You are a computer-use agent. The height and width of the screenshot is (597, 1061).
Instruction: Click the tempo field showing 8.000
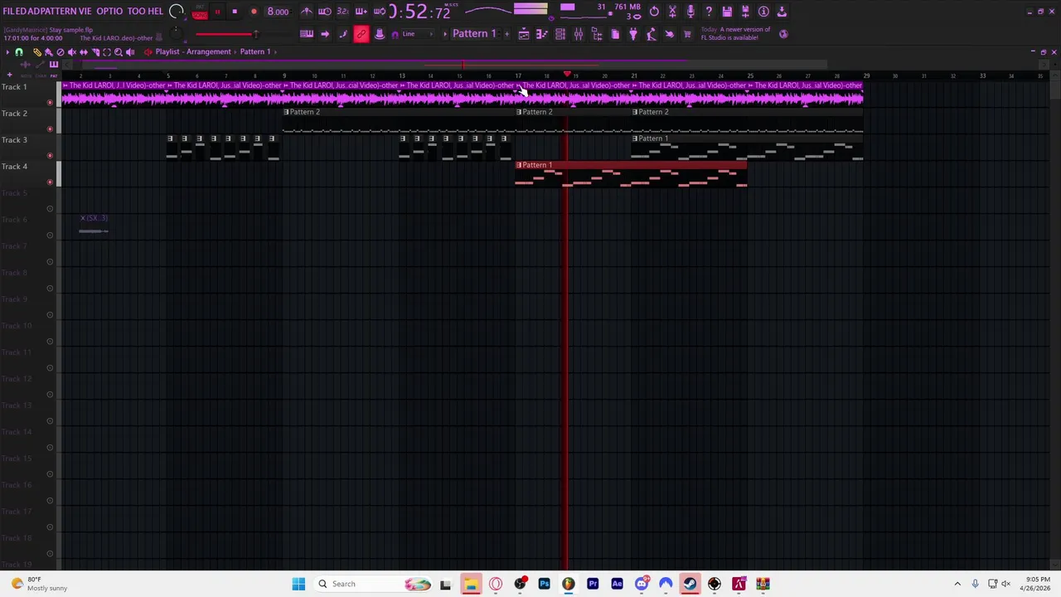[x=278, y=12]
